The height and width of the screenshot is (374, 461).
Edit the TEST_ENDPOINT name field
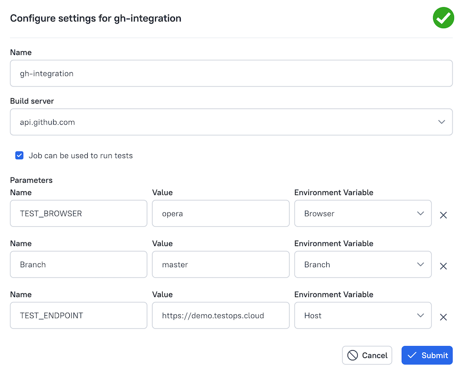point(78,315)
